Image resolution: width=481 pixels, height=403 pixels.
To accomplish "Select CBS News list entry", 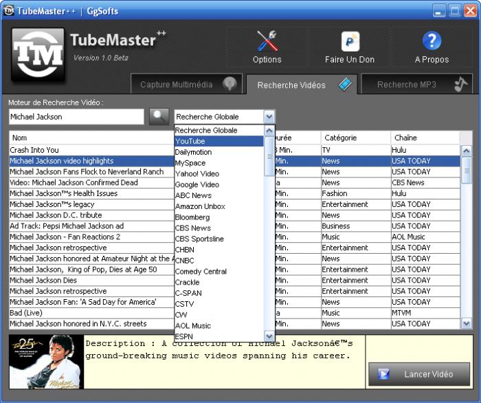I will click(219, 228).
